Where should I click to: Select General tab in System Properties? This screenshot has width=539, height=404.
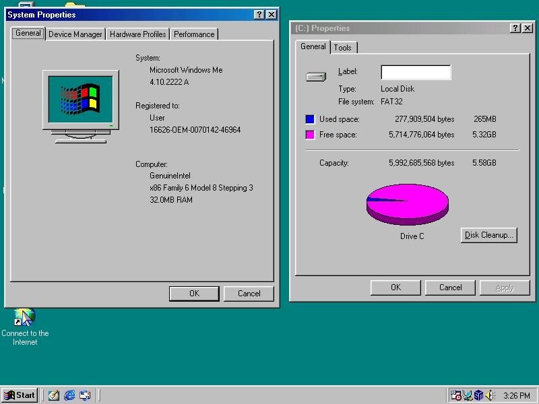pos(28,33)
